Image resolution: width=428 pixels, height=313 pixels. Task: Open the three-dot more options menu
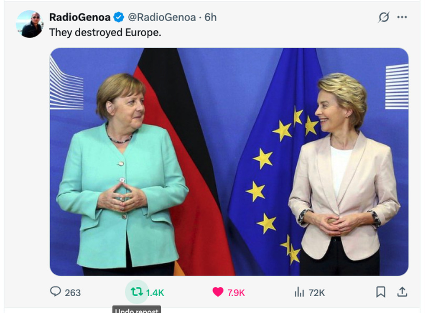click(x=402, y=17)
